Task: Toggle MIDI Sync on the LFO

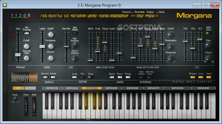Action: pyautogui.click(x=208, y=33)
